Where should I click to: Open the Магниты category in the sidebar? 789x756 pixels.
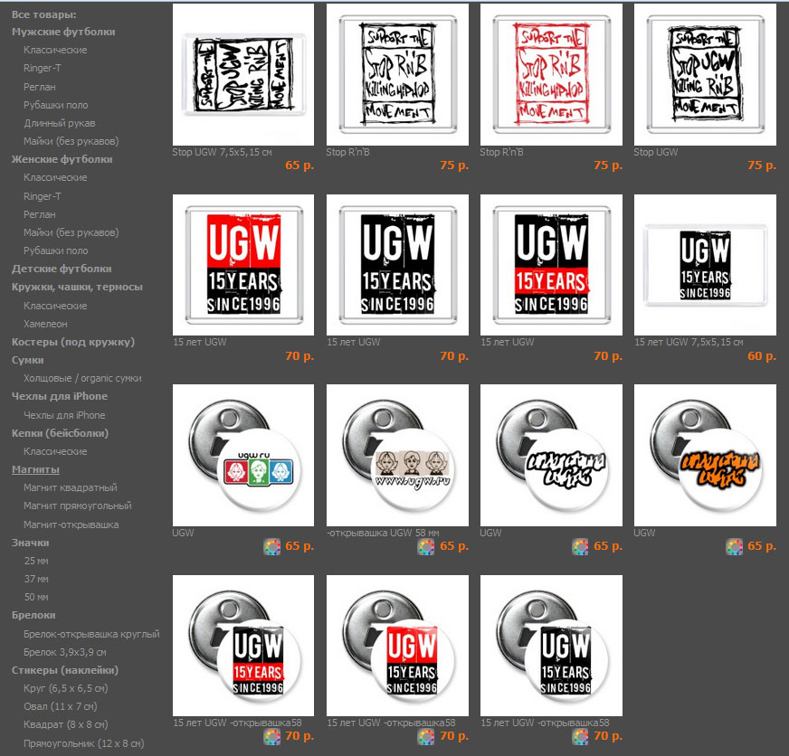click(35, 469)
